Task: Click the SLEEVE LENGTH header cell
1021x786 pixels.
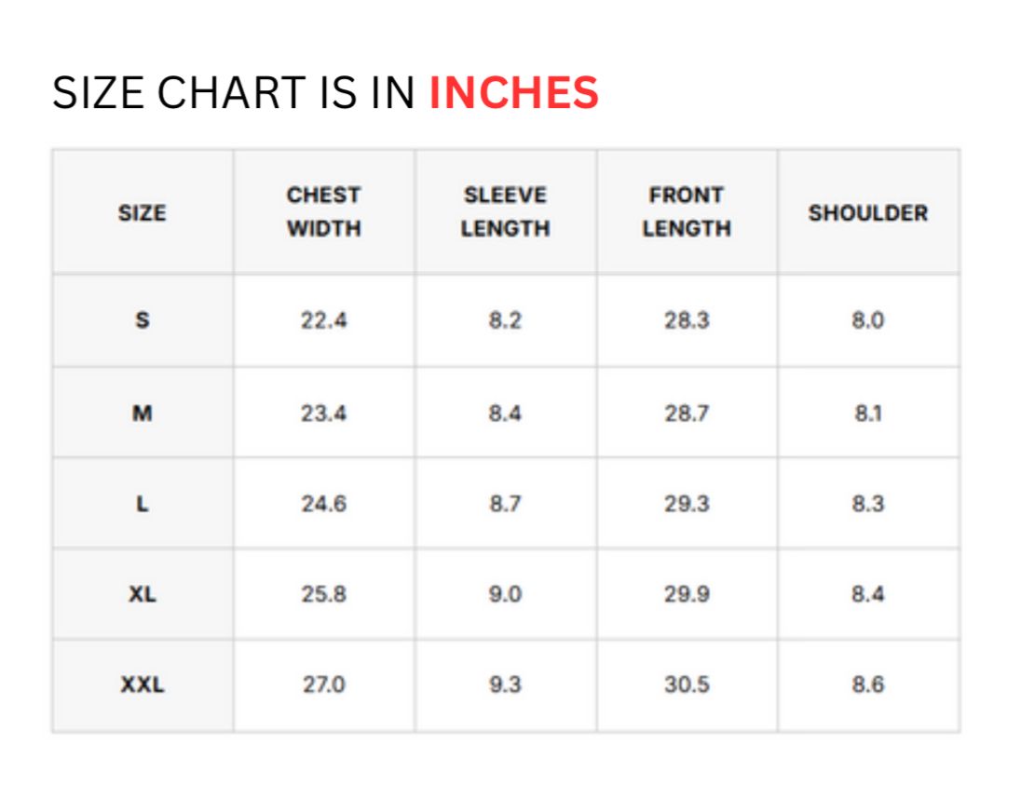Action: click(x=505, y=211)
